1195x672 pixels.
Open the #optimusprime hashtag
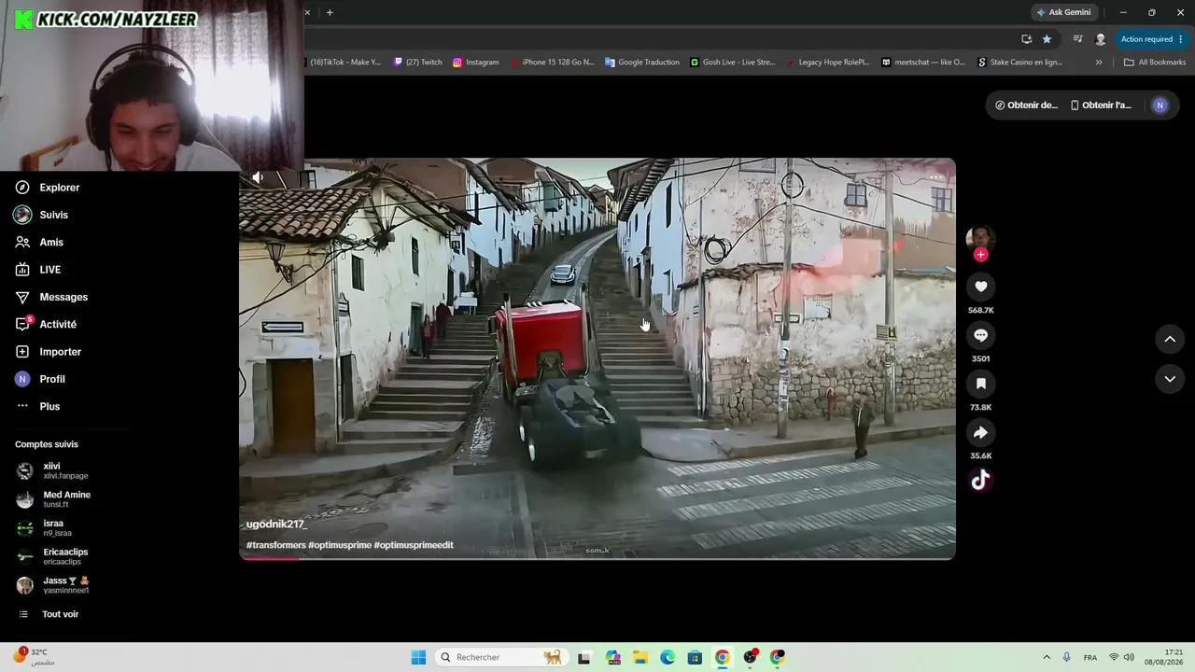coord(340,545)
